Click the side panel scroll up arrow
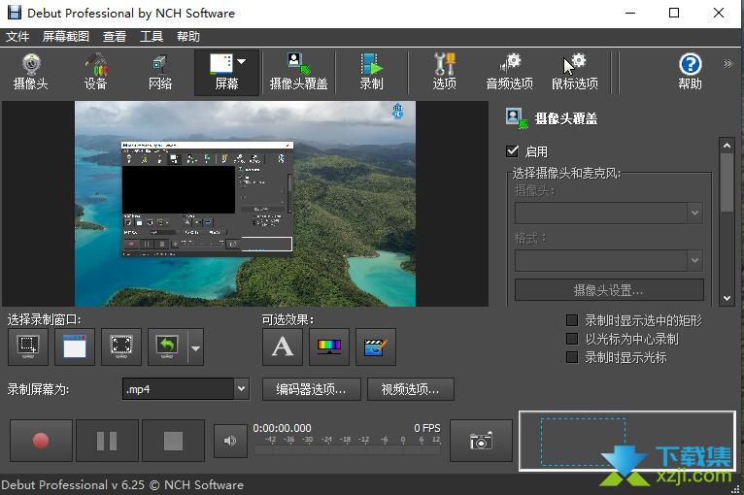 727,145
